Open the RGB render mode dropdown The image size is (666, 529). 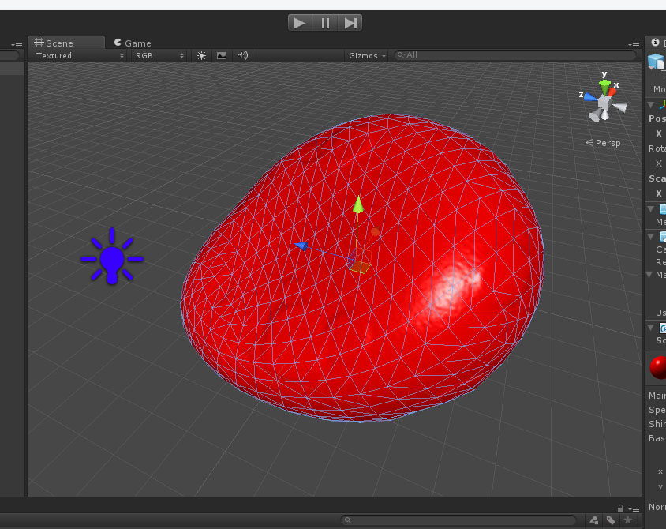159,55
